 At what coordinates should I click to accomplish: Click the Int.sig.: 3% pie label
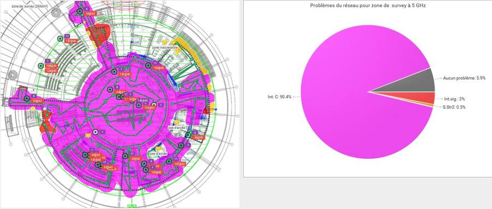455,99
